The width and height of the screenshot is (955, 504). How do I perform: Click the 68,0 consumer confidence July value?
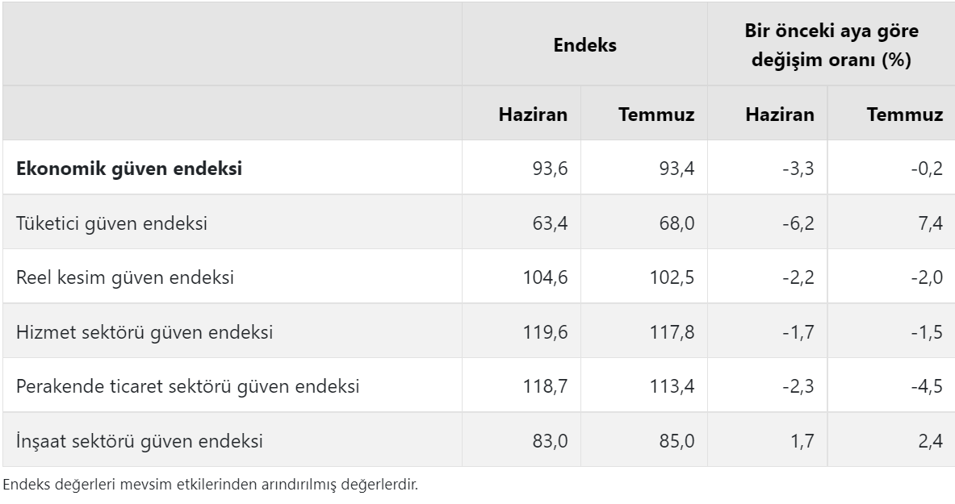(x=676, y=223)
